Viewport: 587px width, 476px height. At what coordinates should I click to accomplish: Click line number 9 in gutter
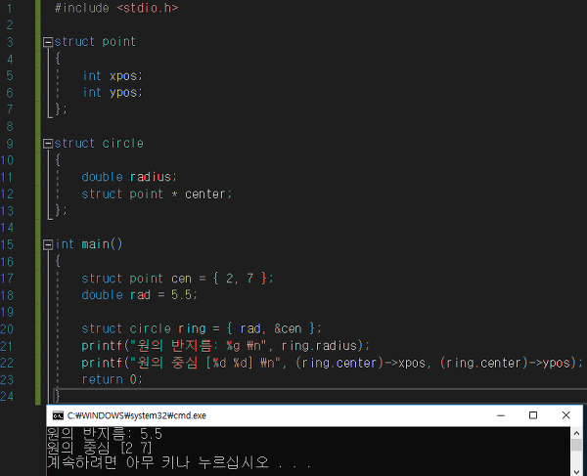(10, 144)
